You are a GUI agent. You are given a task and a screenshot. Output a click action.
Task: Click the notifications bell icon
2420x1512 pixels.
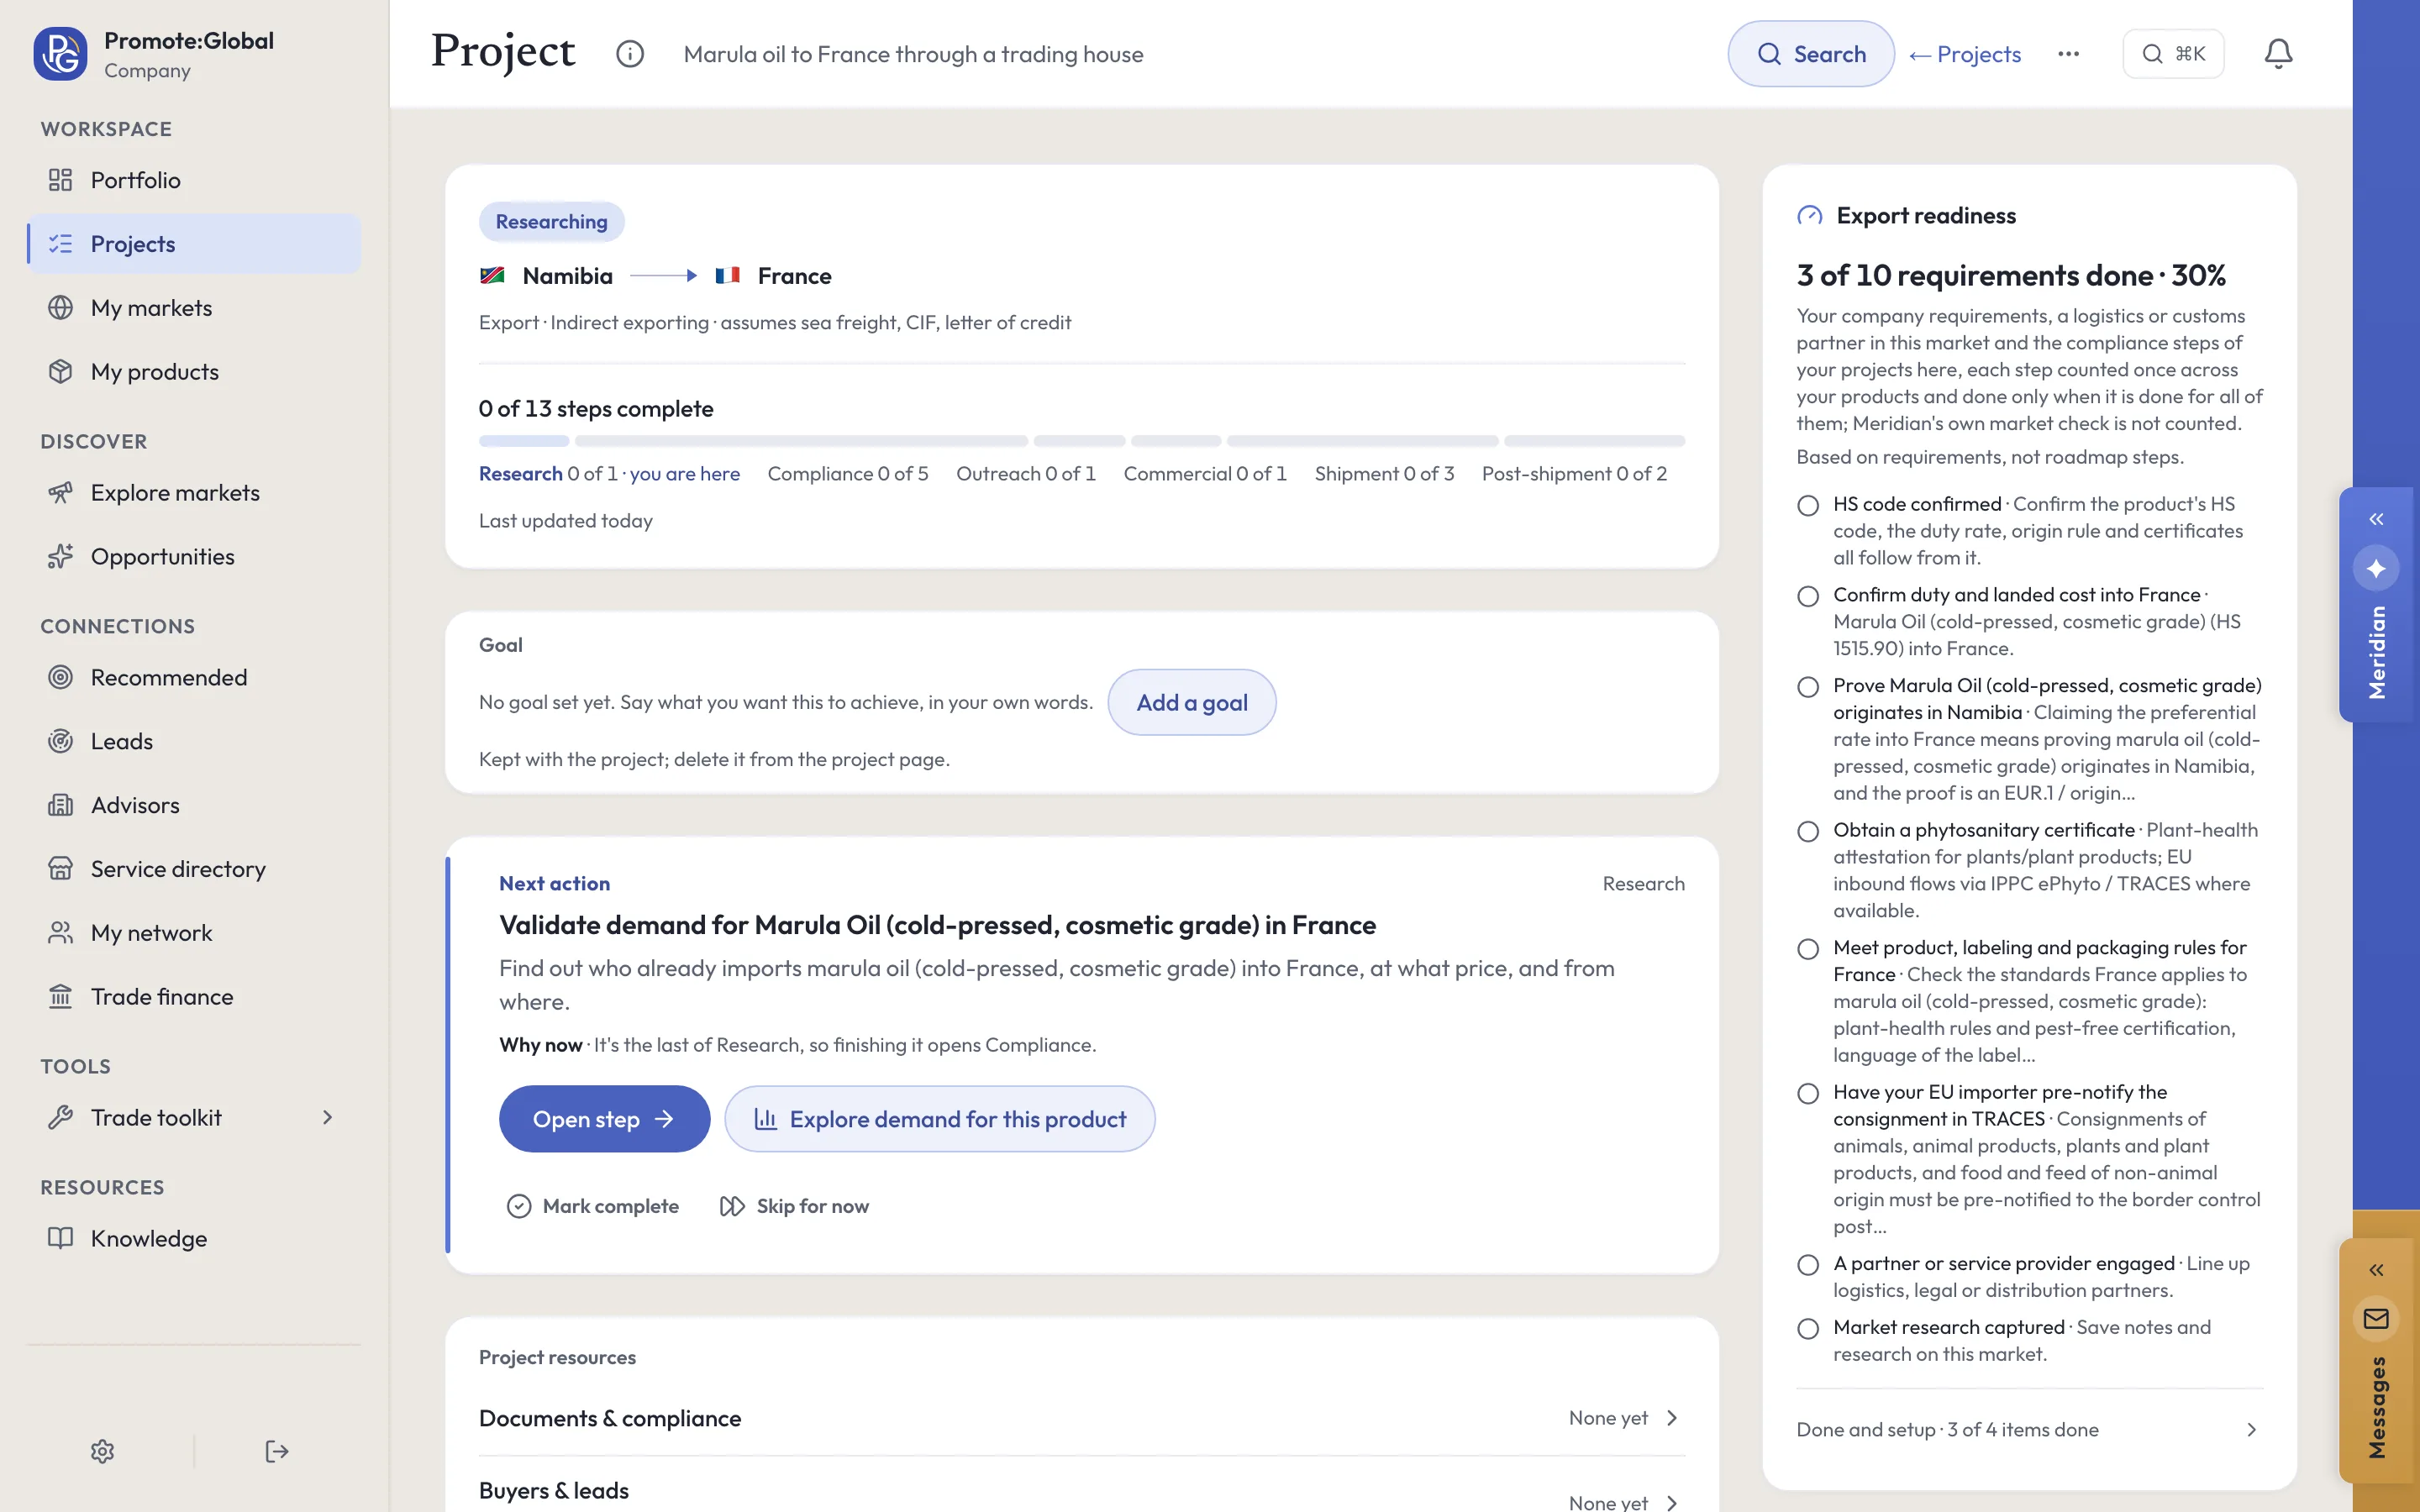[x=2278, y=54]
